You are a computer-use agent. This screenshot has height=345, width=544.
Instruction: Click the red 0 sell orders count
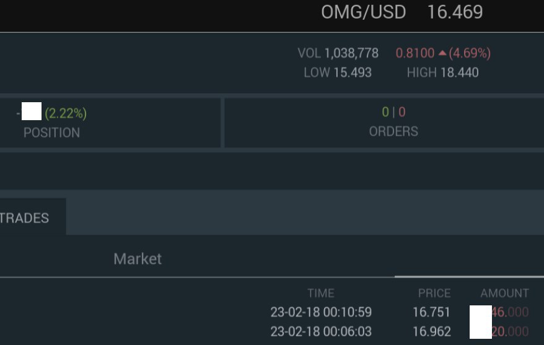[x=401, y=112]
